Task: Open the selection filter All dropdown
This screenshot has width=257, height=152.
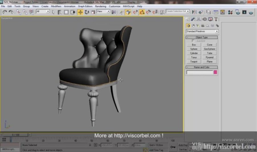Action: point(43,12)
